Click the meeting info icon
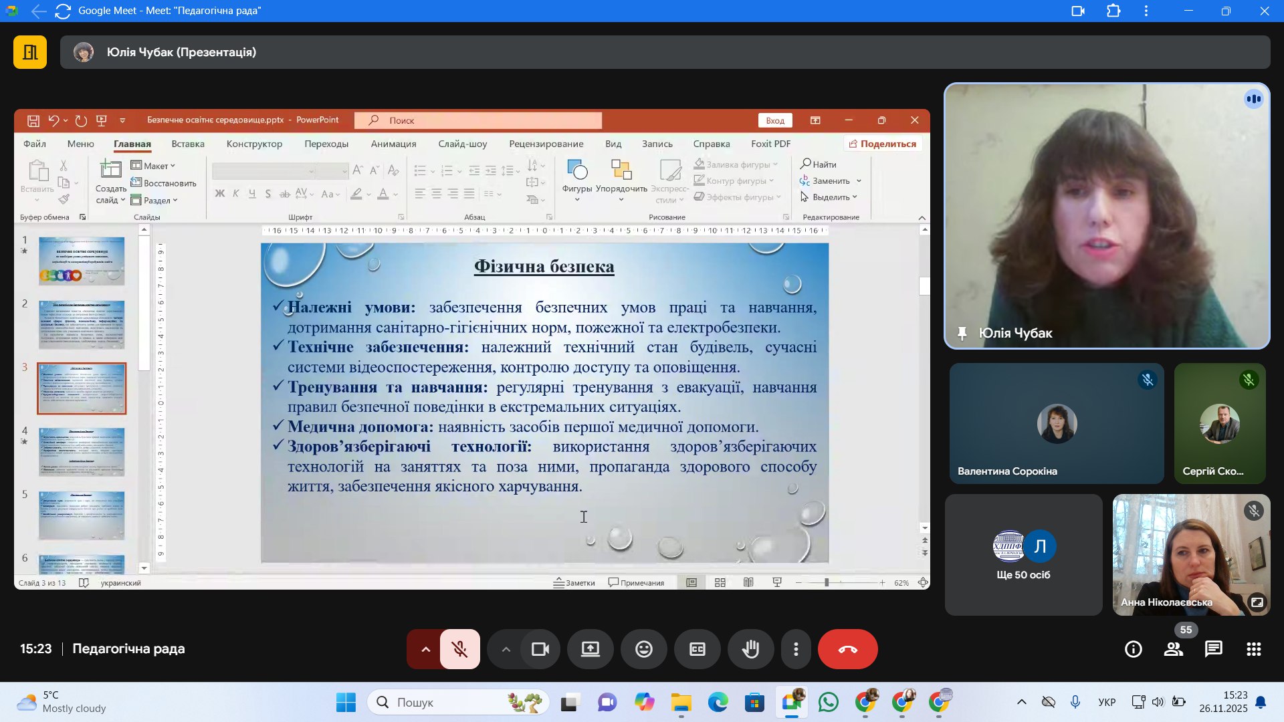1284x722 pixels. click(x=1134, y=649)
